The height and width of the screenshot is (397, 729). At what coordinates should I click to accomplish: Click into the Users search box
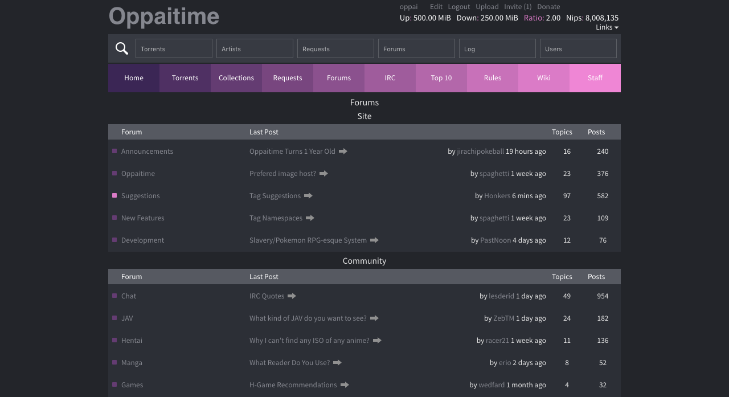pyautogui.click(x=578, y=48)
